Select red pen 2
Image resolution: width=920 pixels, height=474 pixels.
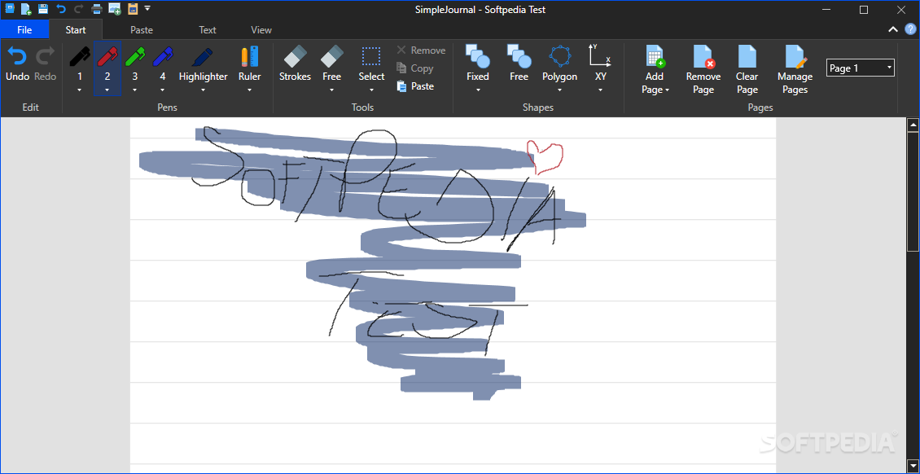107,64
